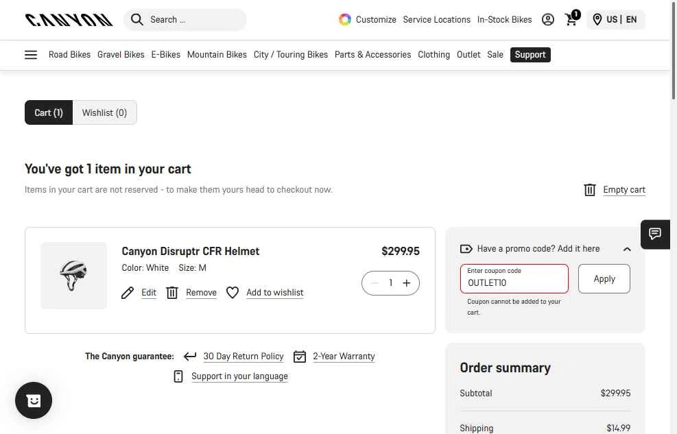
Task: Open the City / Touring Bikes menu
Action: (x=291, y=55)
